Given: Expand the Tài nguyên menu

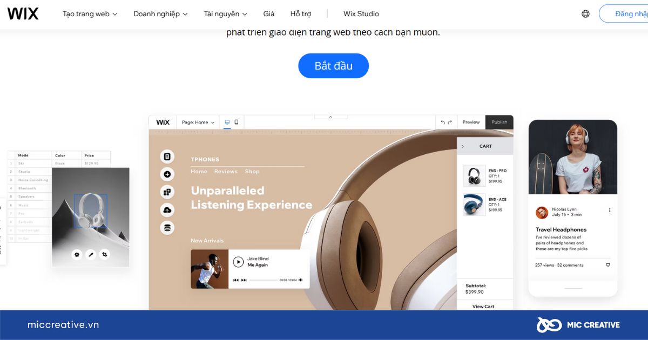Looking at the screenshot, I should click(225, 14).
